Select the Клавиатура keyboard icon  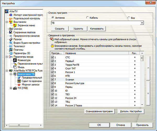pyautogui.click(x=15, y=60)
